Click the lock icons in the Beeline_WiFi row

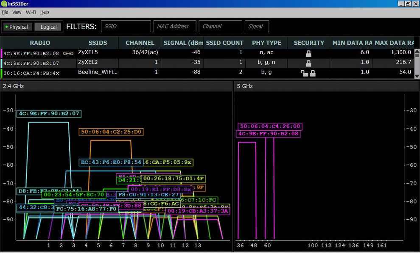pyautogui.click(x=308, y=73)
